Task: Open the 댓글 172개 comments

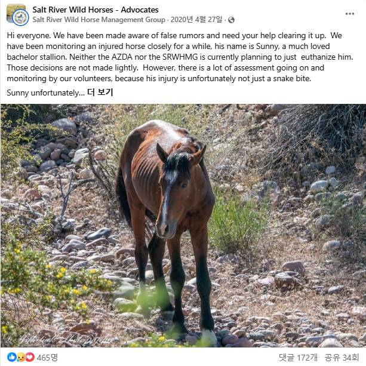Action: coord(298,357)
